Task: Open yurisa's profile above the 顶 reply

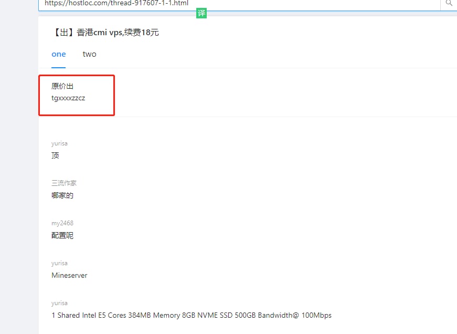Action: pos(59,143)
